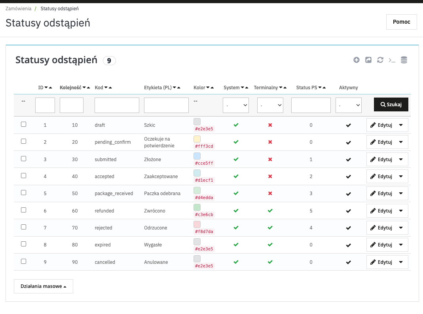423x314 pixels.
Task: Expand actions arrow next to draft Edytuj
Action: [401, 125]
